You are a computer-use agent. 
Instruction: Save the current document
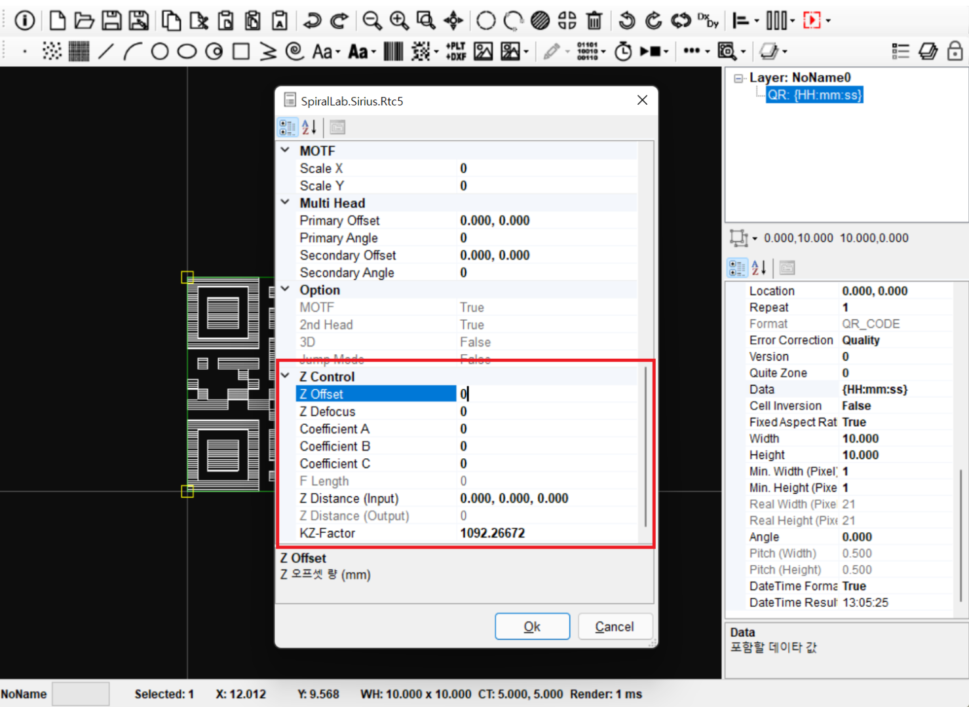(111, 20)
